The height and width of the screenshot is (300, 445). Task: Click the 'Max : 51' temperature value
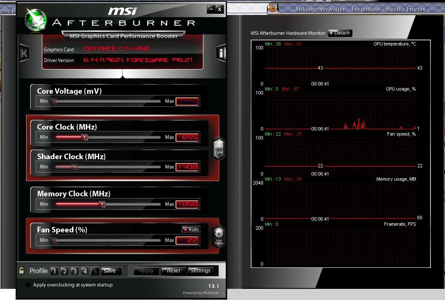coord(293,44)
